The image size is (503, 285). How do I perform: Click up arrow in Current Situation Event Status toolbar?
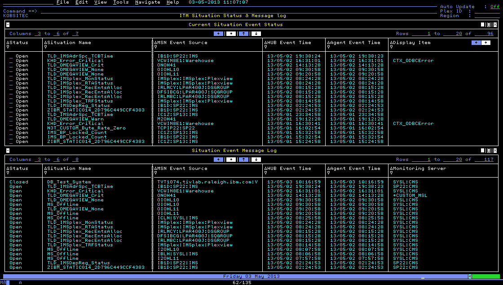[x=243, y=34]
